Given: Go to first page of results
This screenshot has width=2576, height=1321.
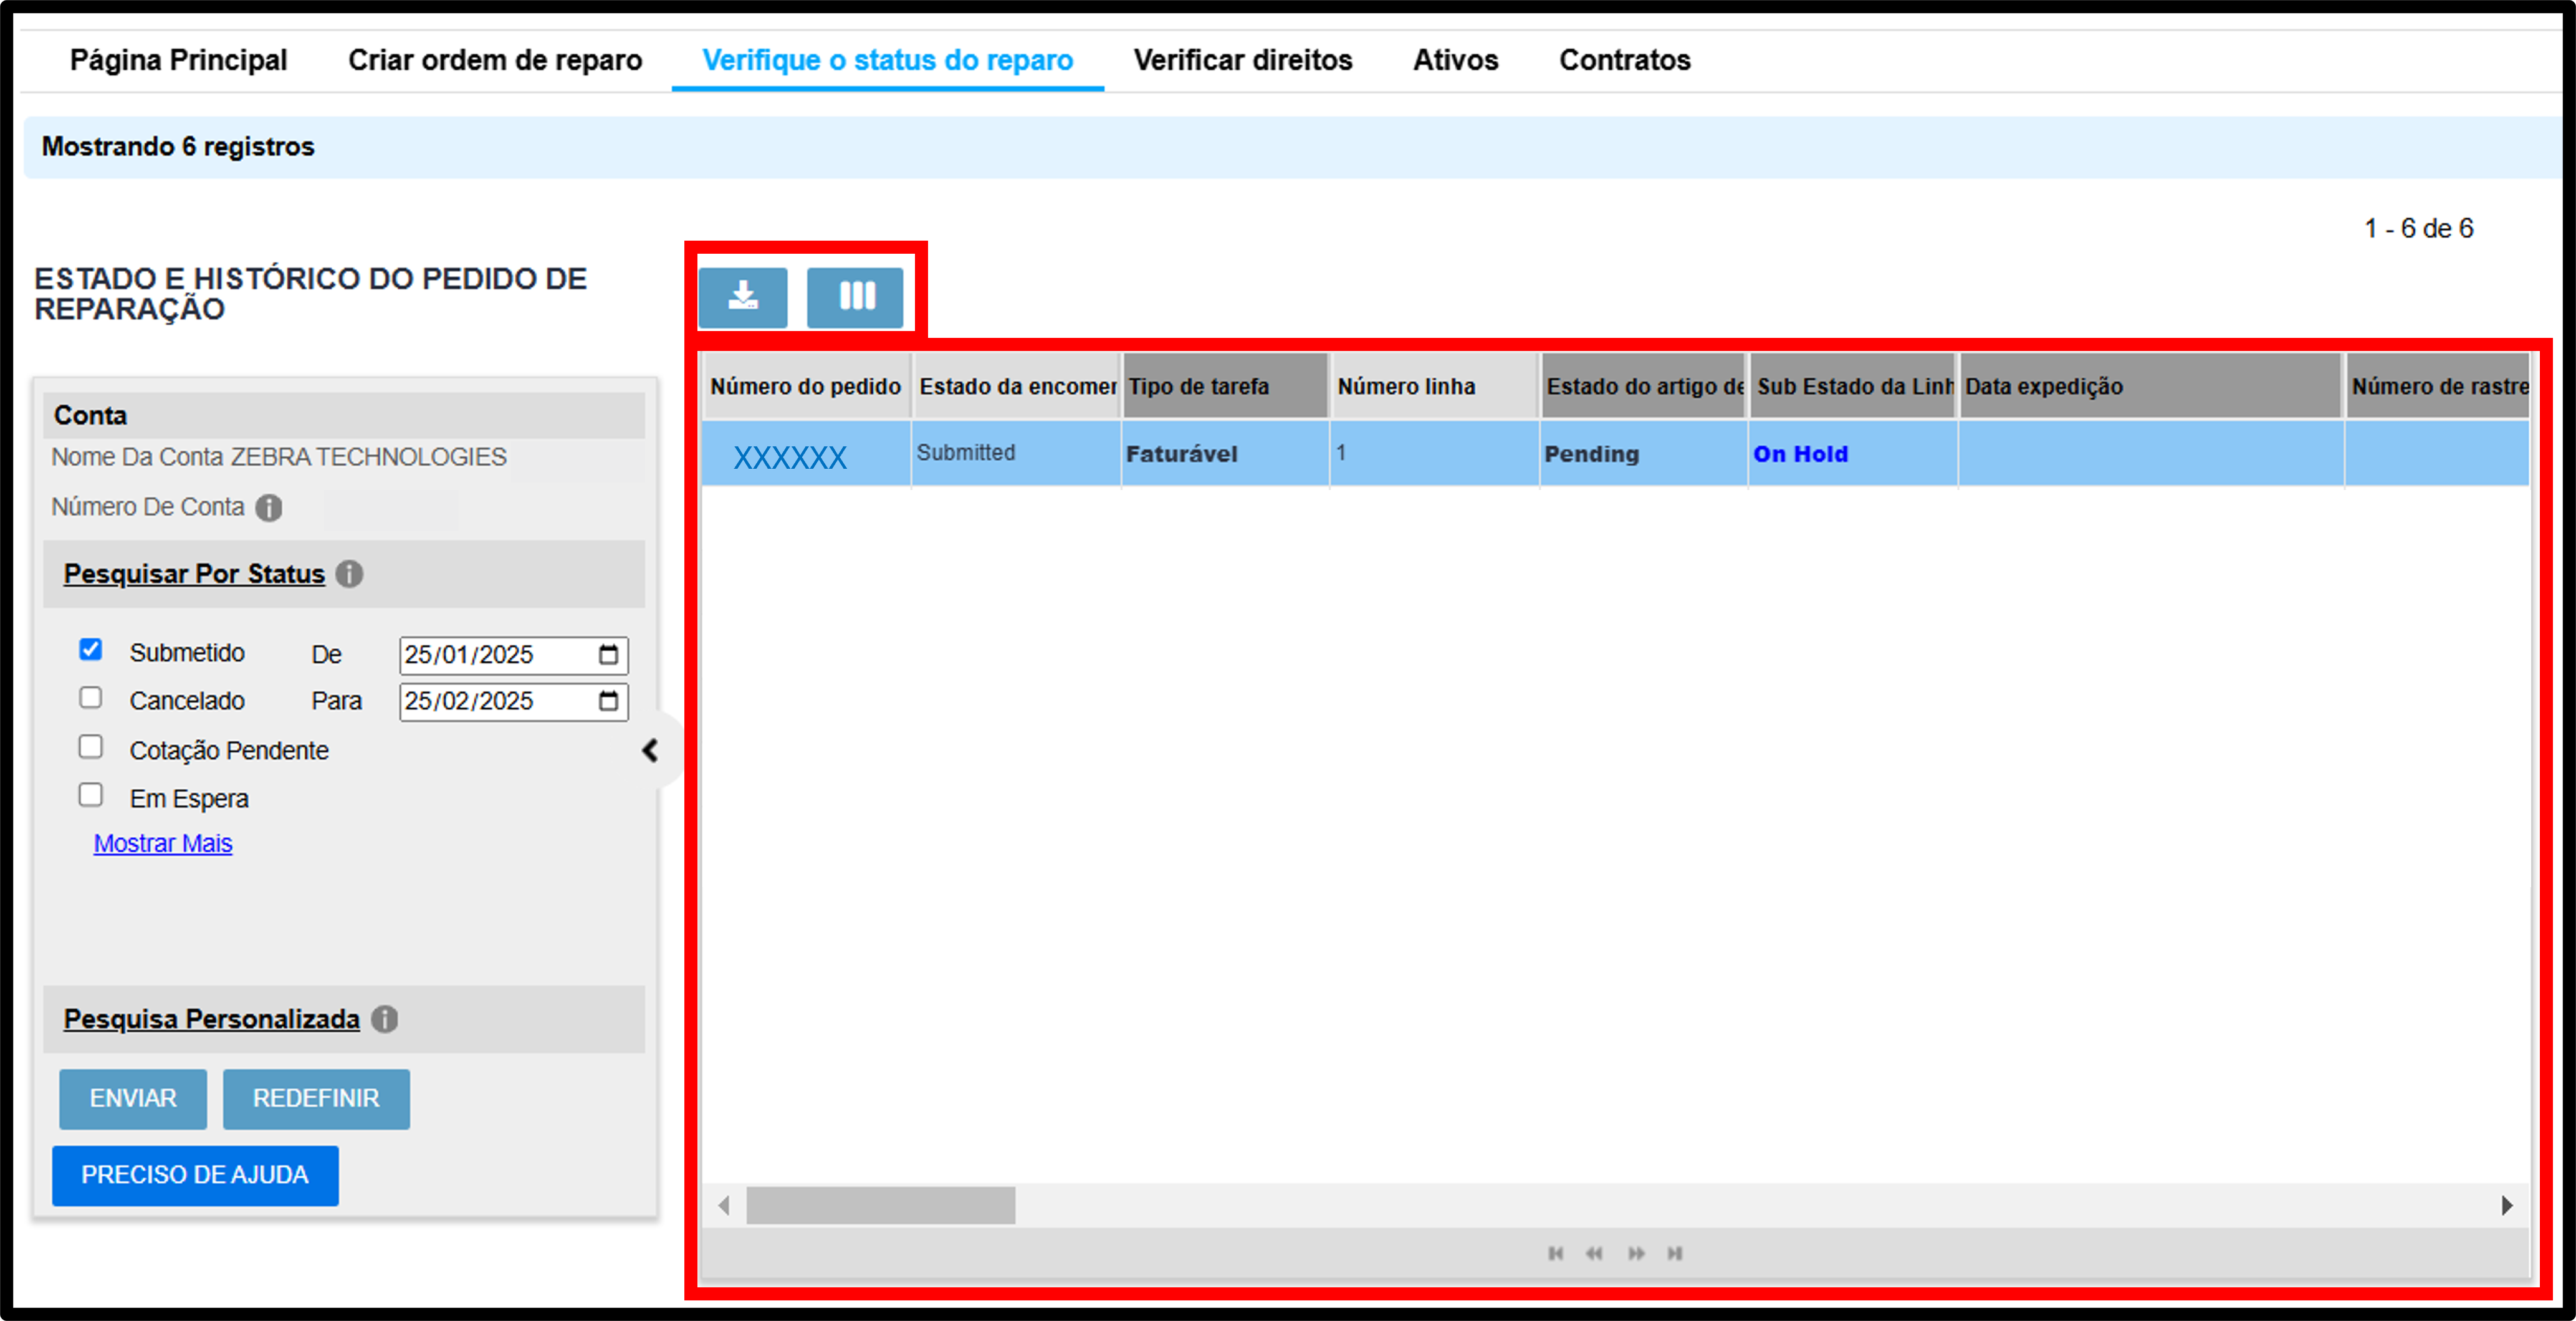Looking at the screenshot, I should tap(1555, 1253).
